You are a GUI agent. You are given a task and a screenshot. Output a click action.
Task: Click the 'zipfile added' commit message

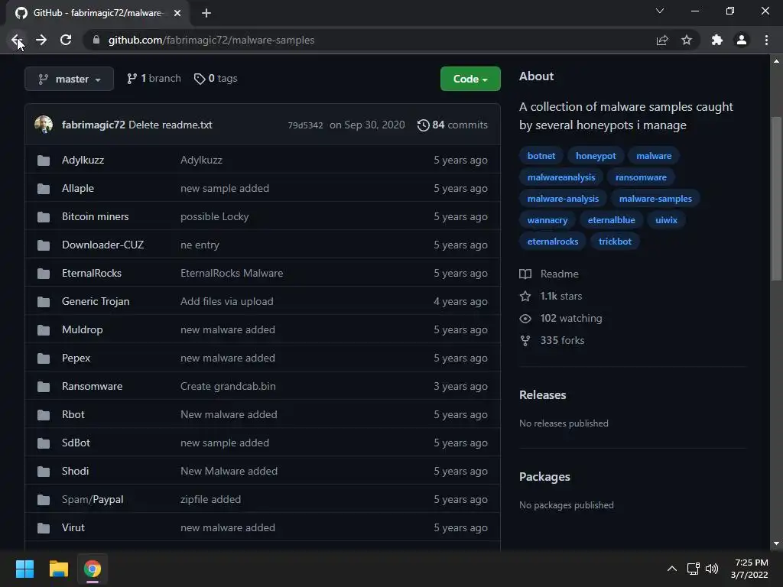pyautogui.click(x=211, y=500)
